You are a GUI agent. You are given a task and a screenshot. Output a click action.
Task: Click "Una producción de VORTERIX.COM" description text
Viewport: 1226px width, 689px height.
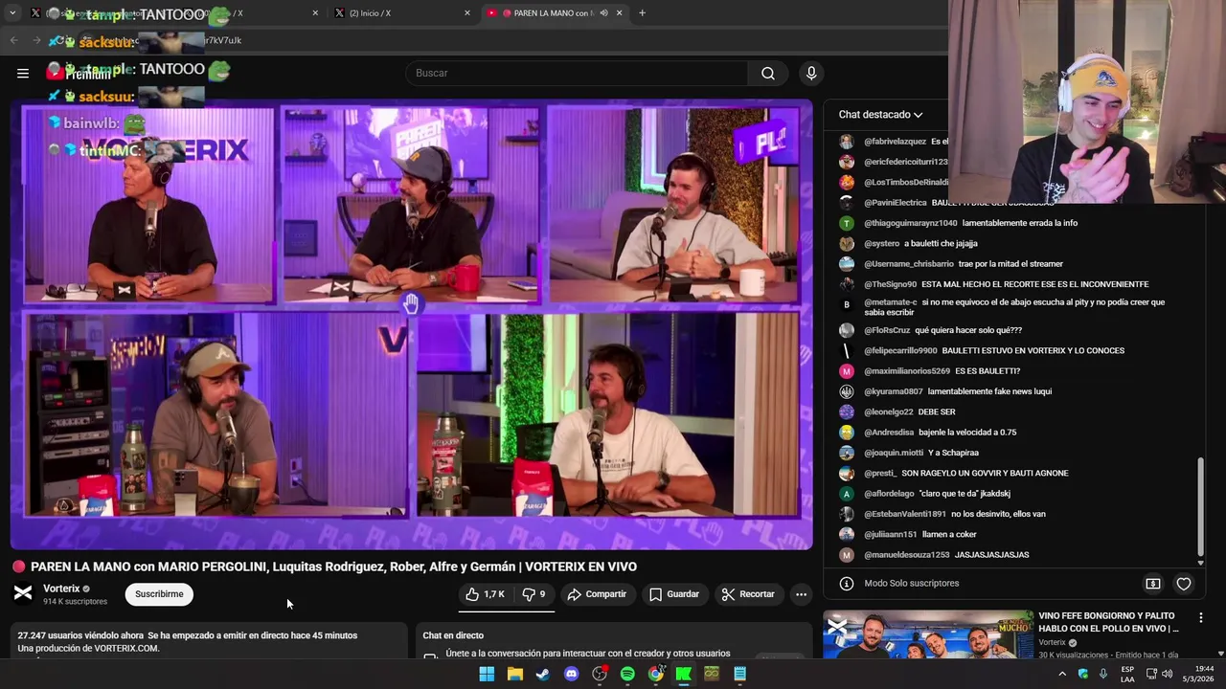pyautogui.click(x=88, y=649)
